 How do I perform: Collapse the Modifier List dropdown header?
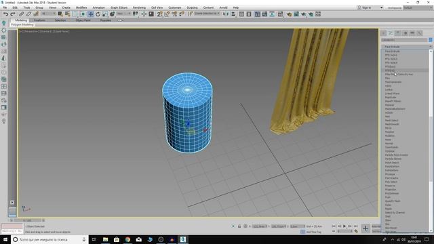(x=407, y=47)
